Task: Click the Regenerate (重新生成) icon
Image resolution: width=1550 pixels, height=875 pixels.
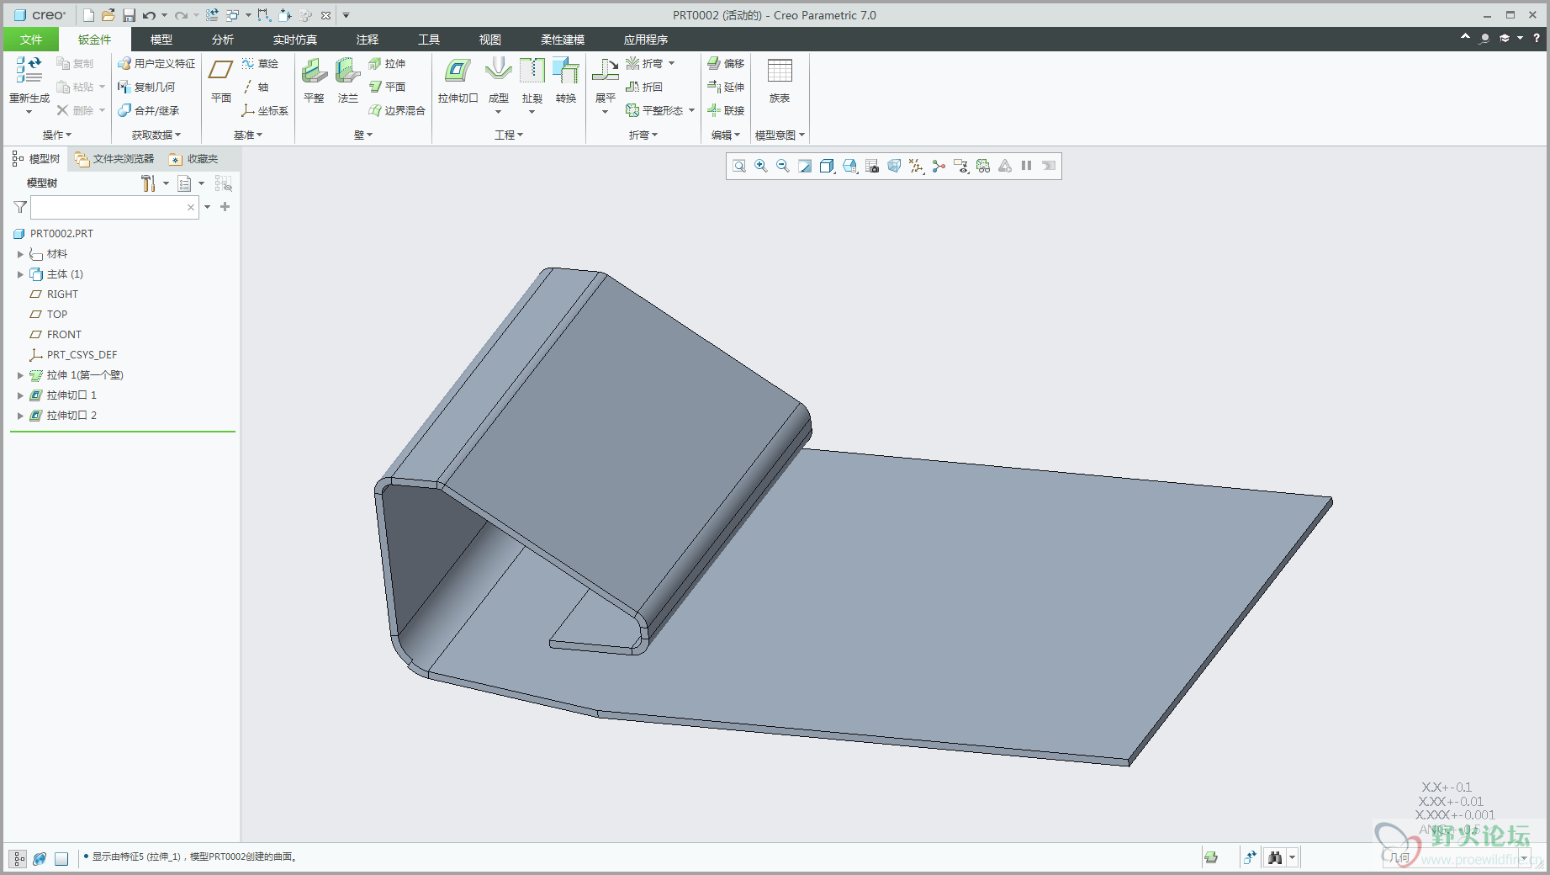Action: (x=29, y=70)
